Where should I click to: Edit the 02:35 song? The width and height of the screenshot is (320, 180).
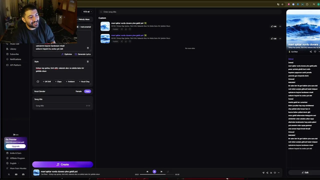point(274,26)
